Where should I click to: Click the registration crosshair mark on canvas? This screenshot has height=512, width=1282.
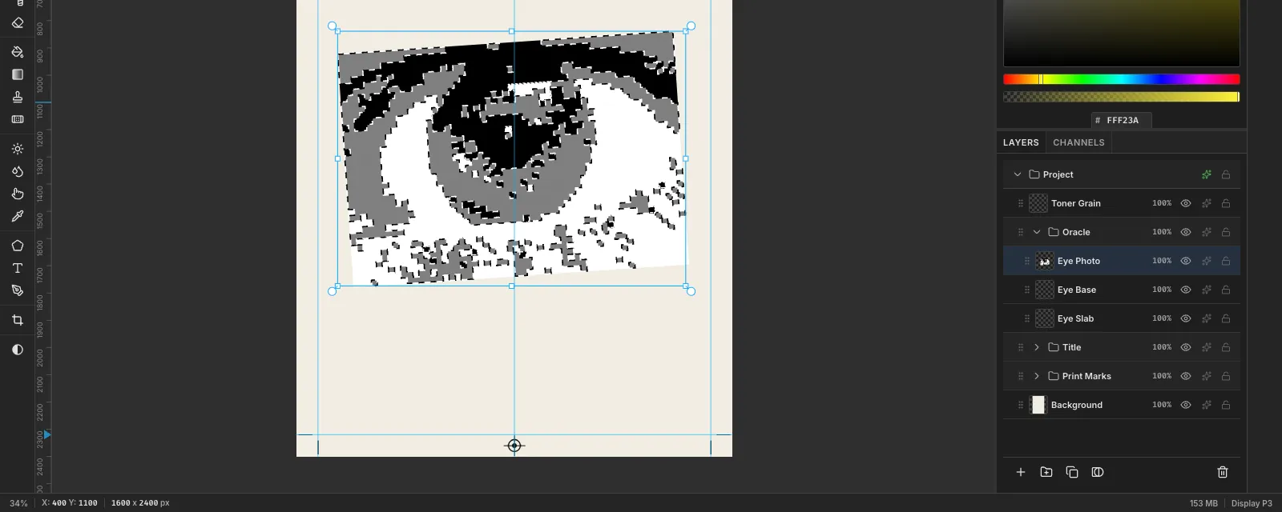tap(514, 446)
